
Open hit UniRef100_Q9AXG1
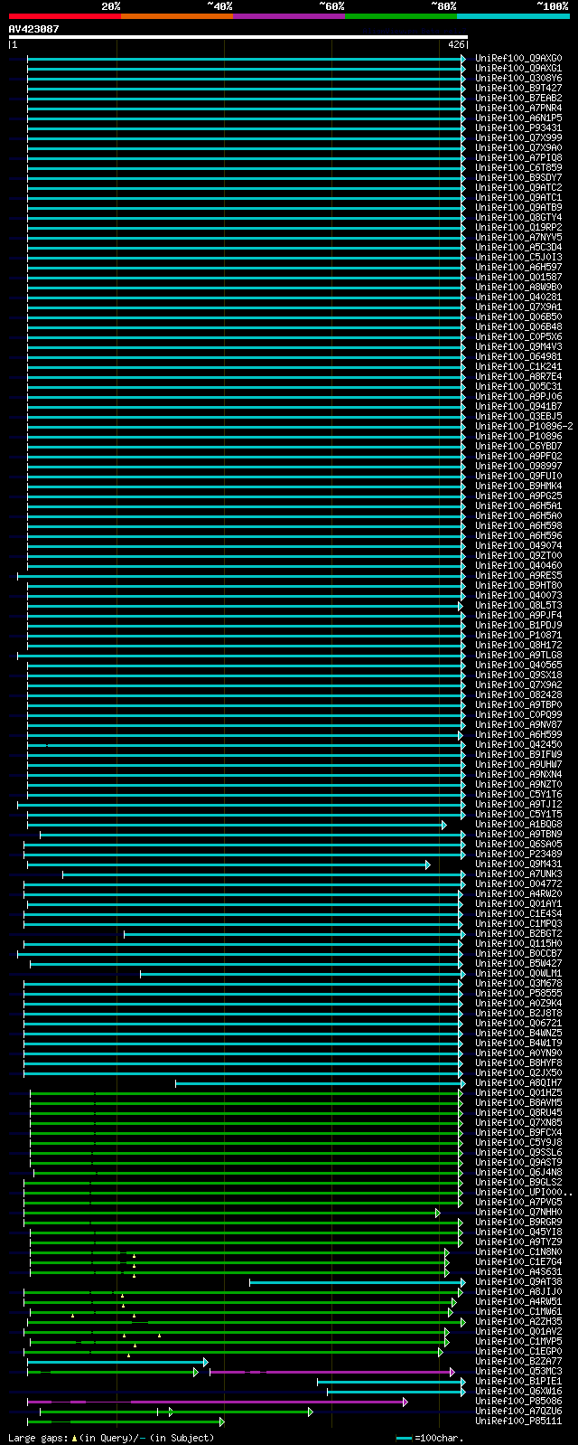(x=518, y=69)
